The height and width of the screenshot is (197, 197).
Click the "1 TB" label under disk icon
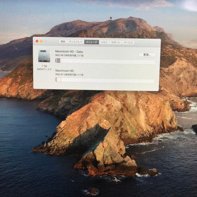tap(44, 66)
